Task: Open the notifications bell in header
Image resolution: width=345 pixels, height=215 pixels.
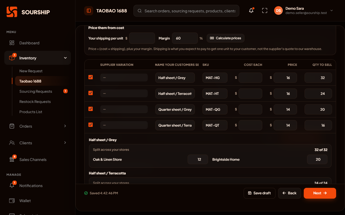Action: (x=251, y=11)
